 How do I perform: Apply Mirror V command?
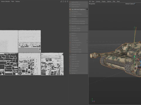(78, 36)
